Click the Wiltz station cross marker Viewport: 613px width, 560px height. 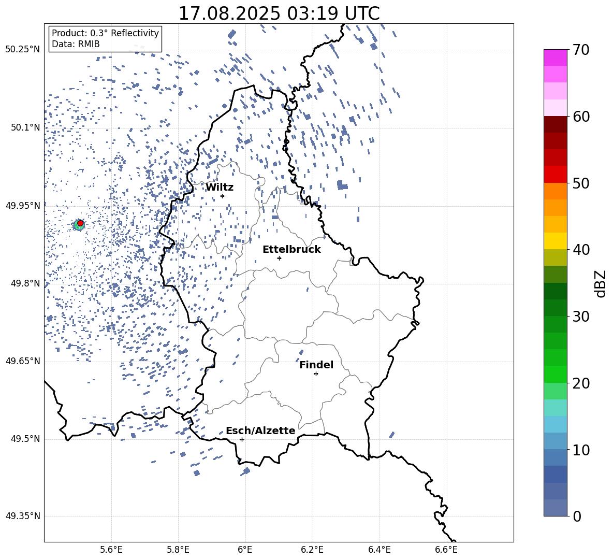click(222, 196)
